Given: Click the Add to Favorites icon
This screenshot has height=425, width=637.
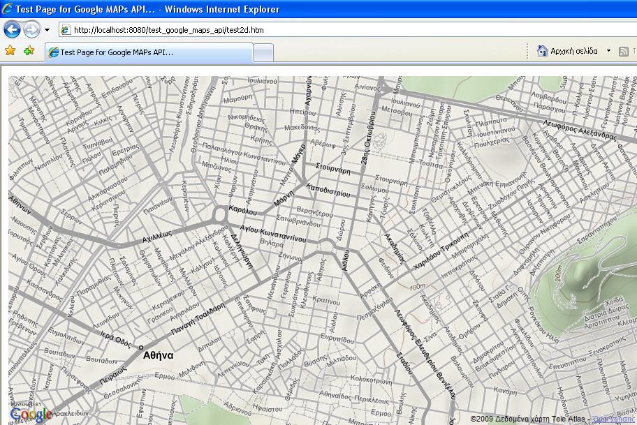Looking at the screenshot, I should pos(29,51).
